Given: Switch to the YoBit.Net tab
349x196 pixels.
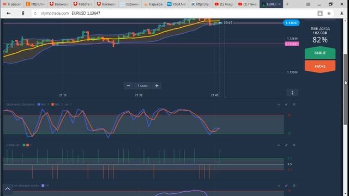Looking at the screenshot, I should coord(177,4).
